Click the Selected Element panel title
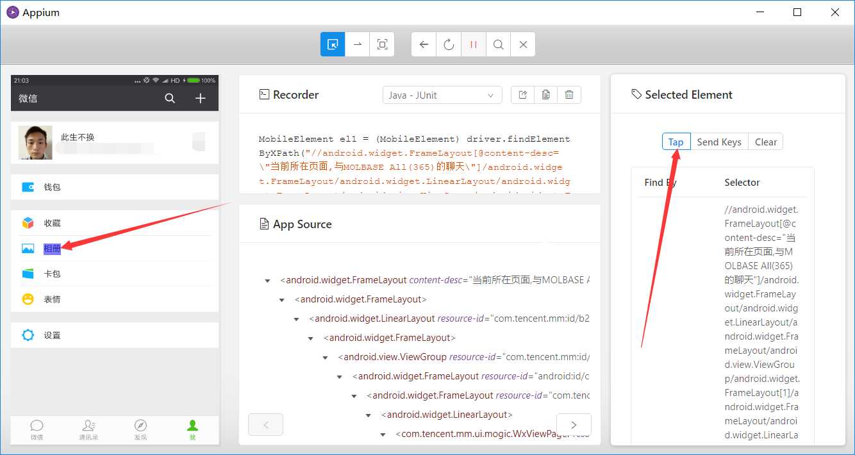855x455 pixels. click(x=688, y=95)
